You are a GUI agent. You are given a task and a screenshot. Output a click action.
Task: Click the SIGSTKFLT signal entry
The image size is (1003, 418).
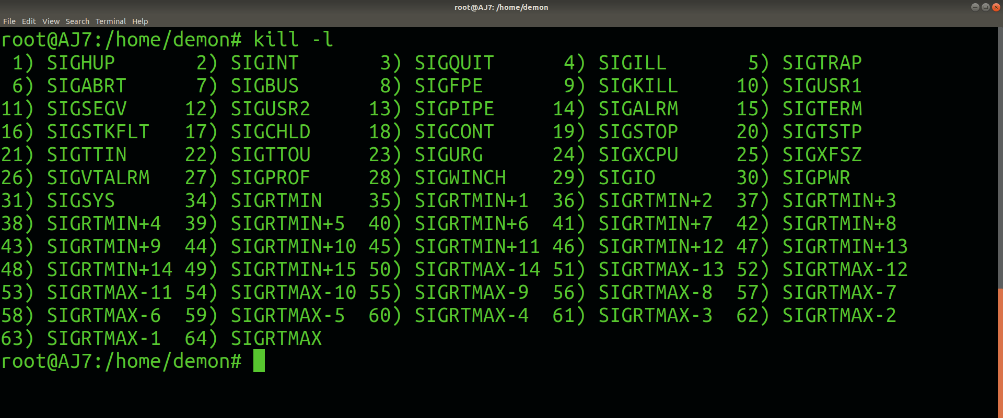tap(98, 132)
